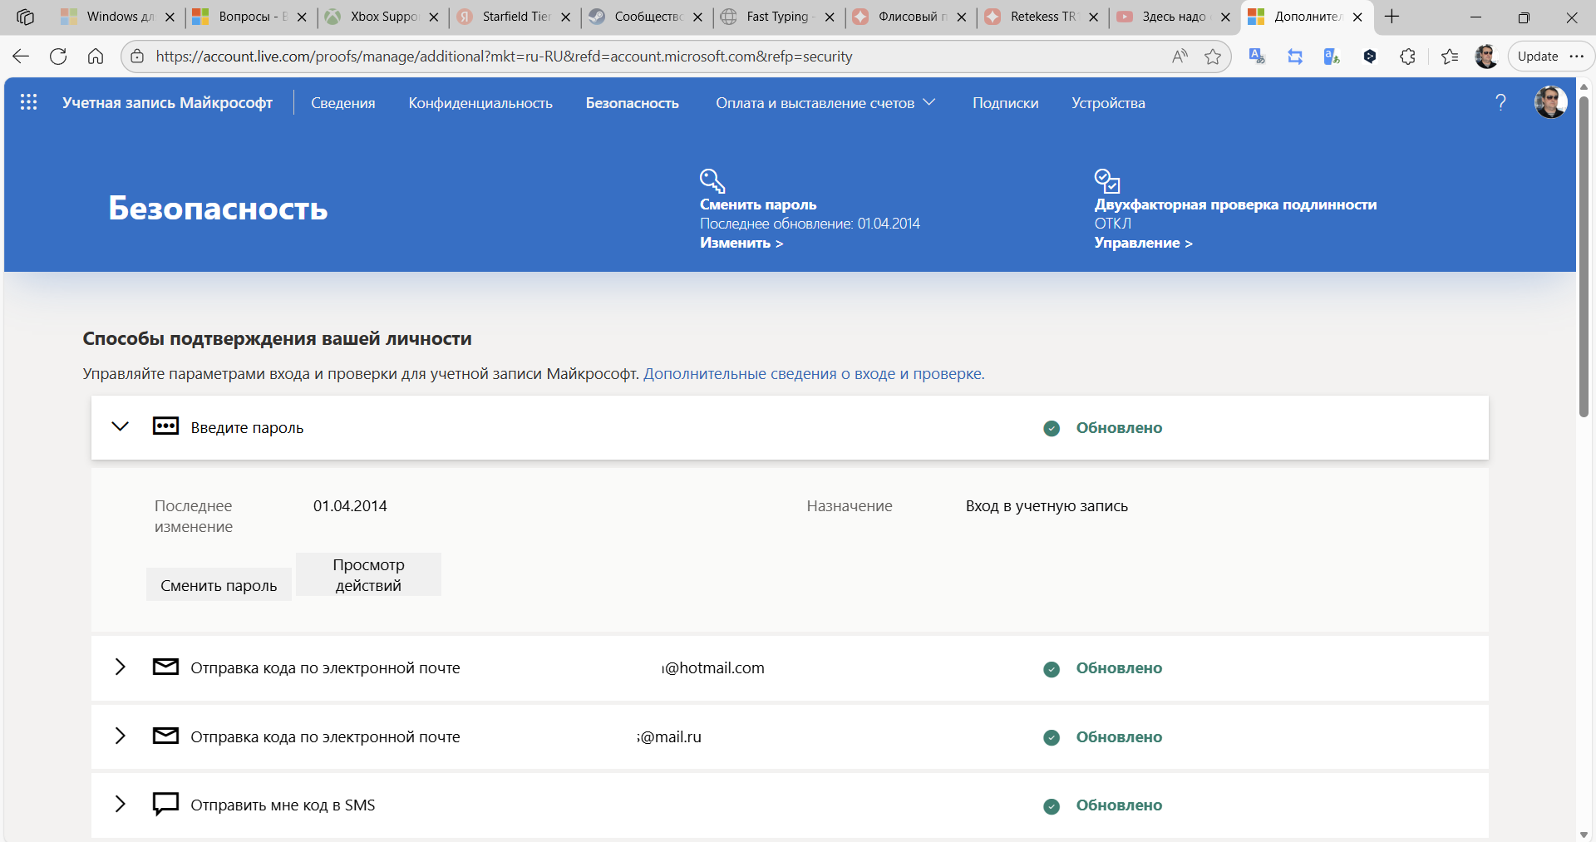View site information lock icon
Image resolution: width=1596 pixels, height=842 pixels.
click(137, 57)
